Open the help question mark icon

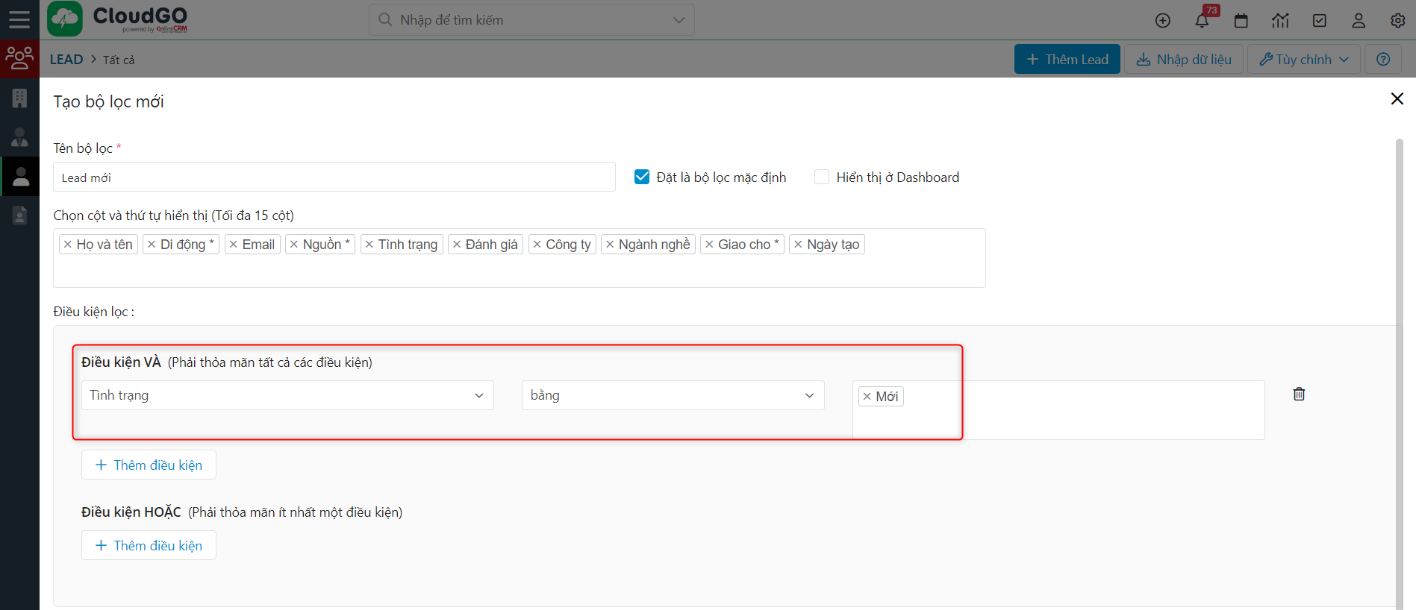pos(1383,59)
